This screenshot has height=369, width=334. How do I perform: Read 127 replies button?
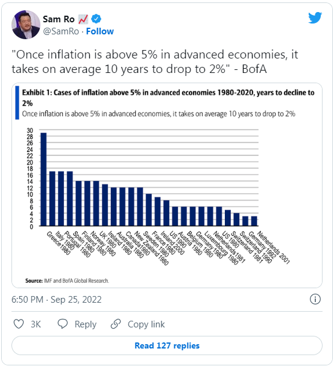(x=167, y=345)
